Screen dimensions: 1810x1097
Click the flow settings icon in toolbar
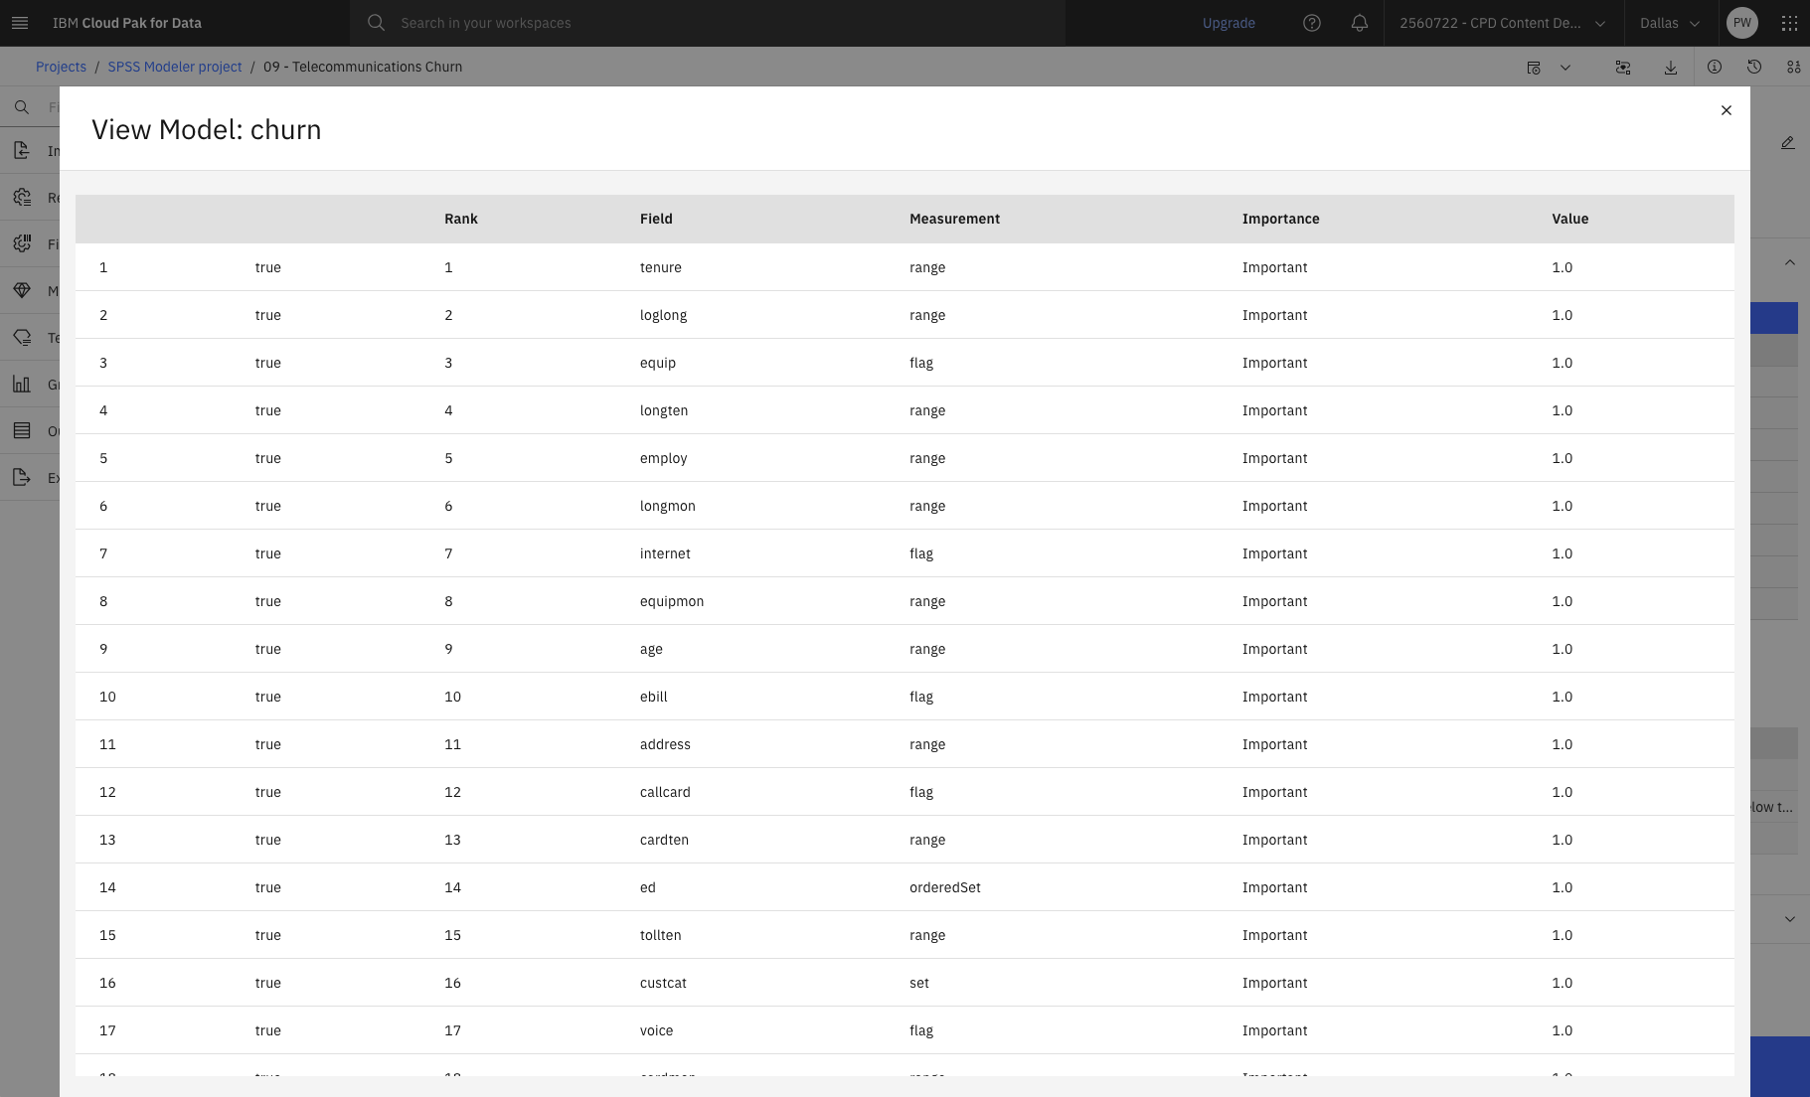[x=1623, y=67]
